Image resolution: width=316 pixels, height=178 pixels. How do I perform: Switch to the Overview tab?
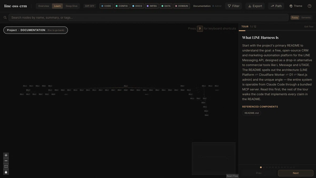(44, 6)
